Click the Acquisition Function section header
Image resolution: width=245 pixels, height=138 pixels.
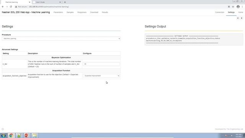[x=61, y=71]
